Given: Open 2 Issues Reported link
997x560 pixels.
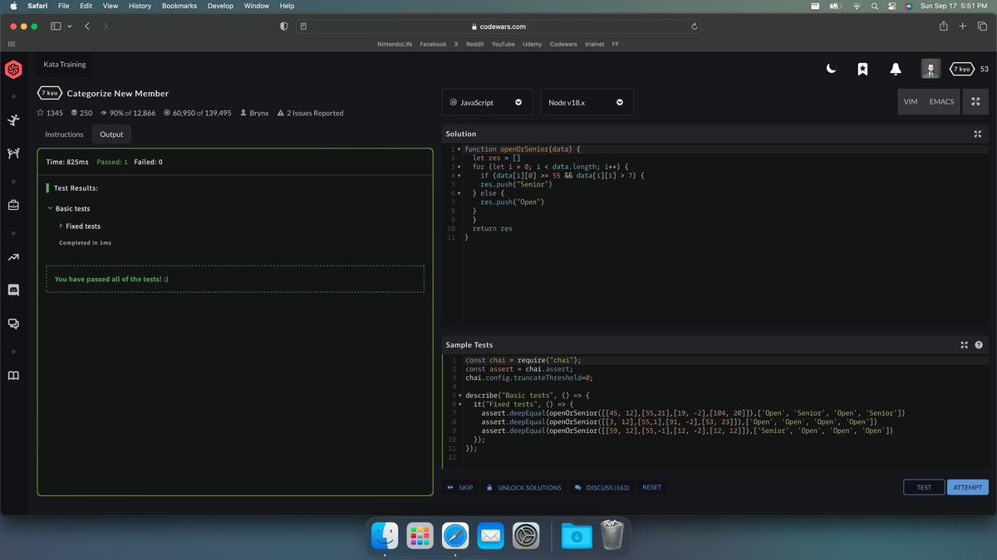Looking at the screenshot, I should [310, 113].
